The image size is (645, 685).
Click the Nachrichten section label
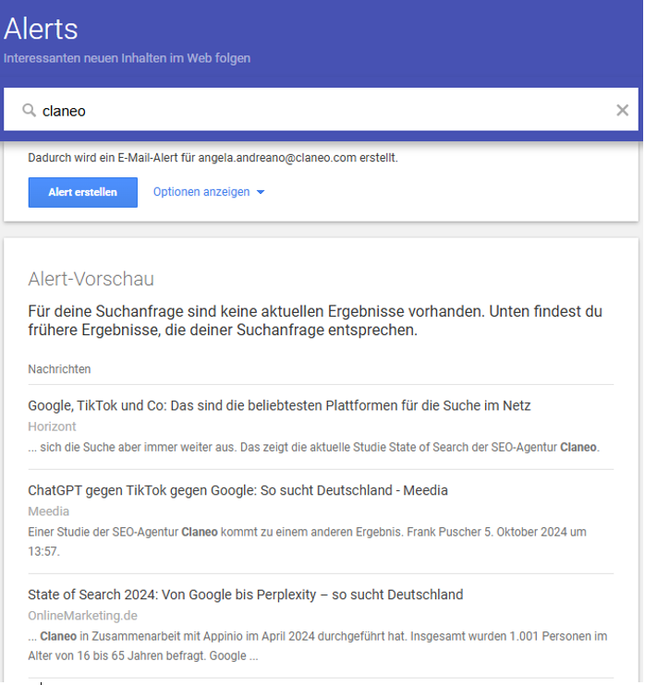pyautogui.click(x=59, y=369)
